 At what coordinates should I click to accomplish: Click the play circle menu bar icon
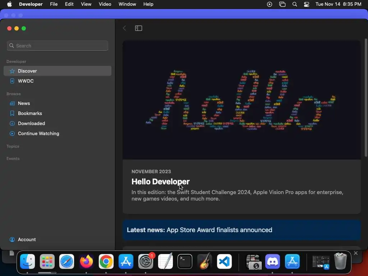pos(270,4)
